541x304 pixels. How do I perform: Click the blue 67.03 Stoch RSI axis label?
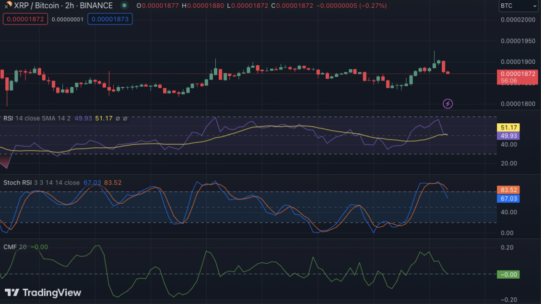(x=508, y=199)
